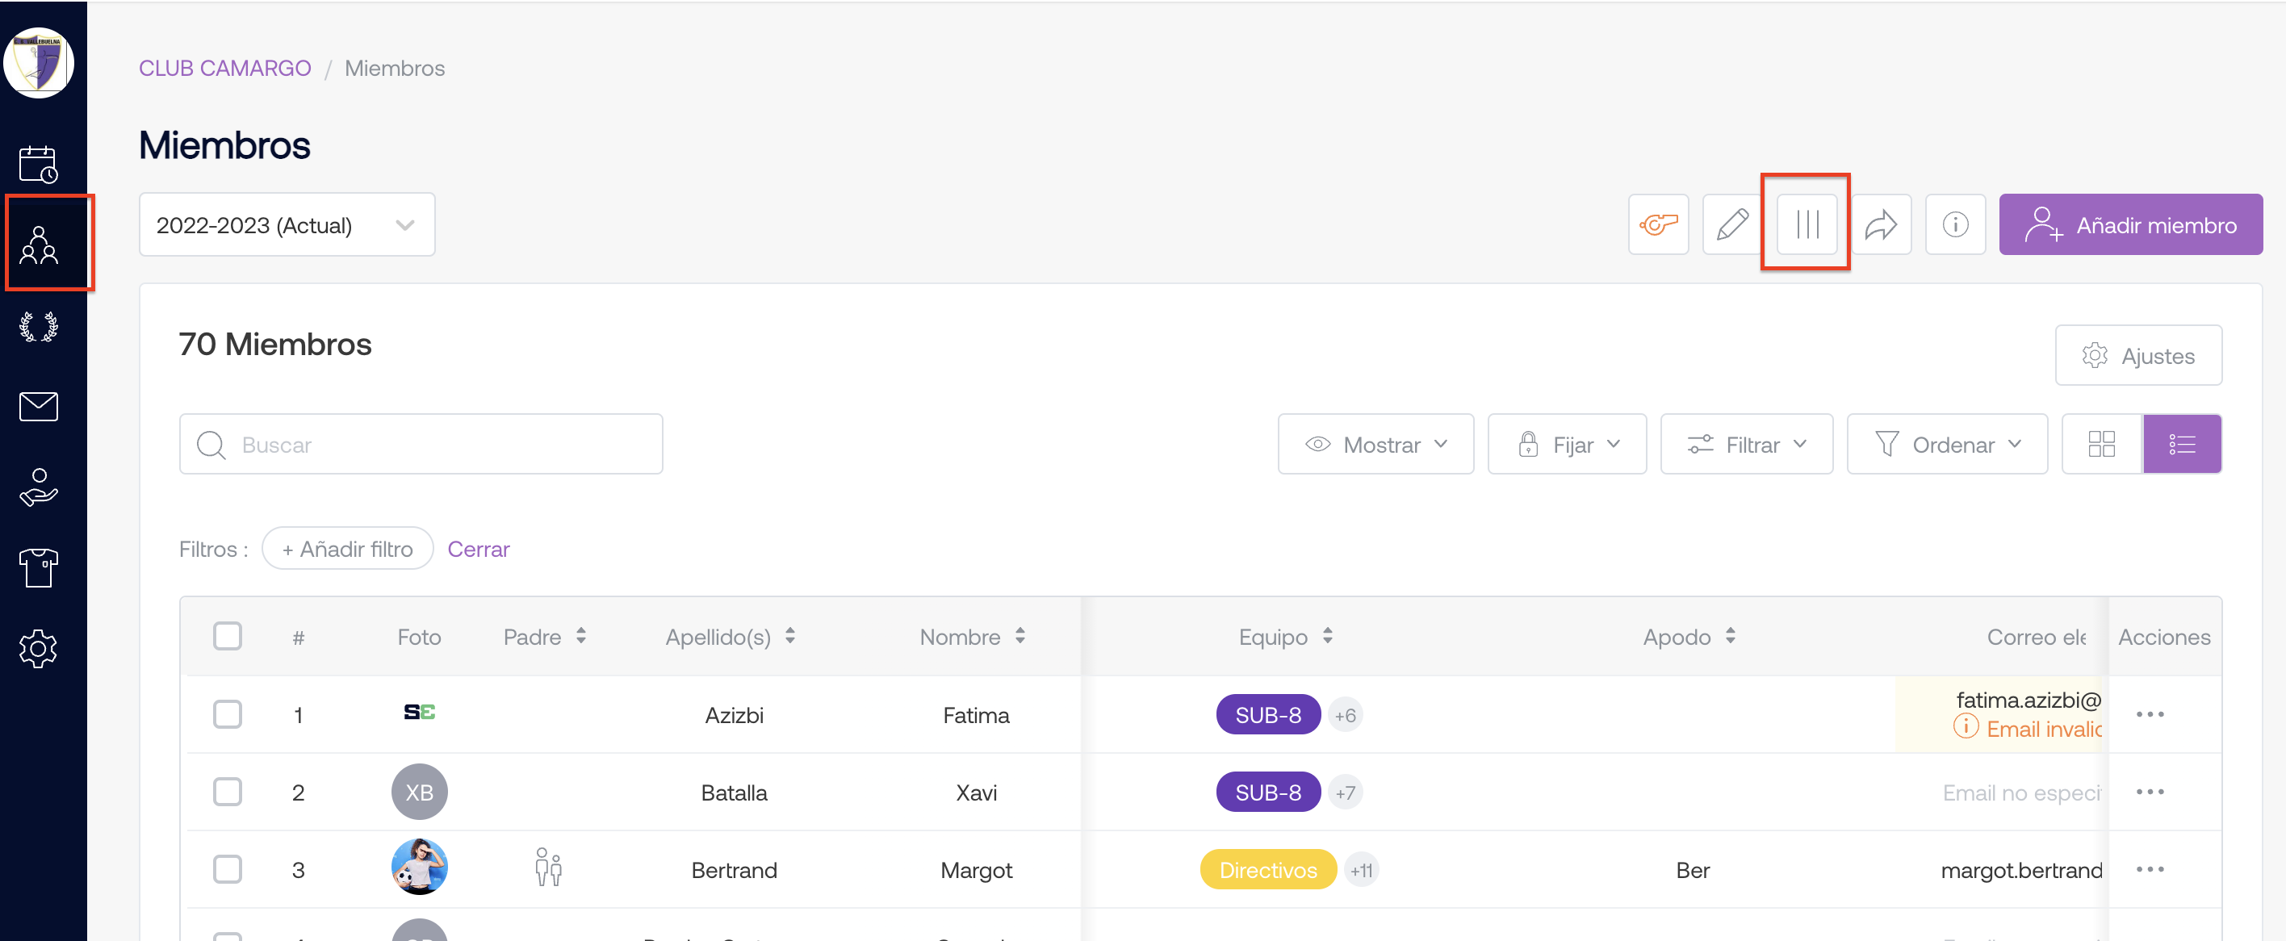Open the 2022-2023 season dropdown

coord(287,224)
